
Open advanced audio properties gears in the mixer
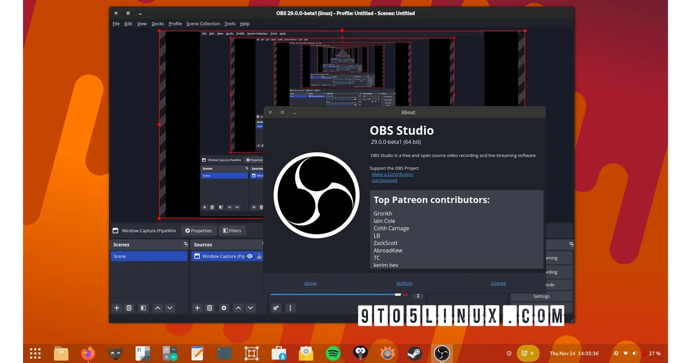(276, 308)
